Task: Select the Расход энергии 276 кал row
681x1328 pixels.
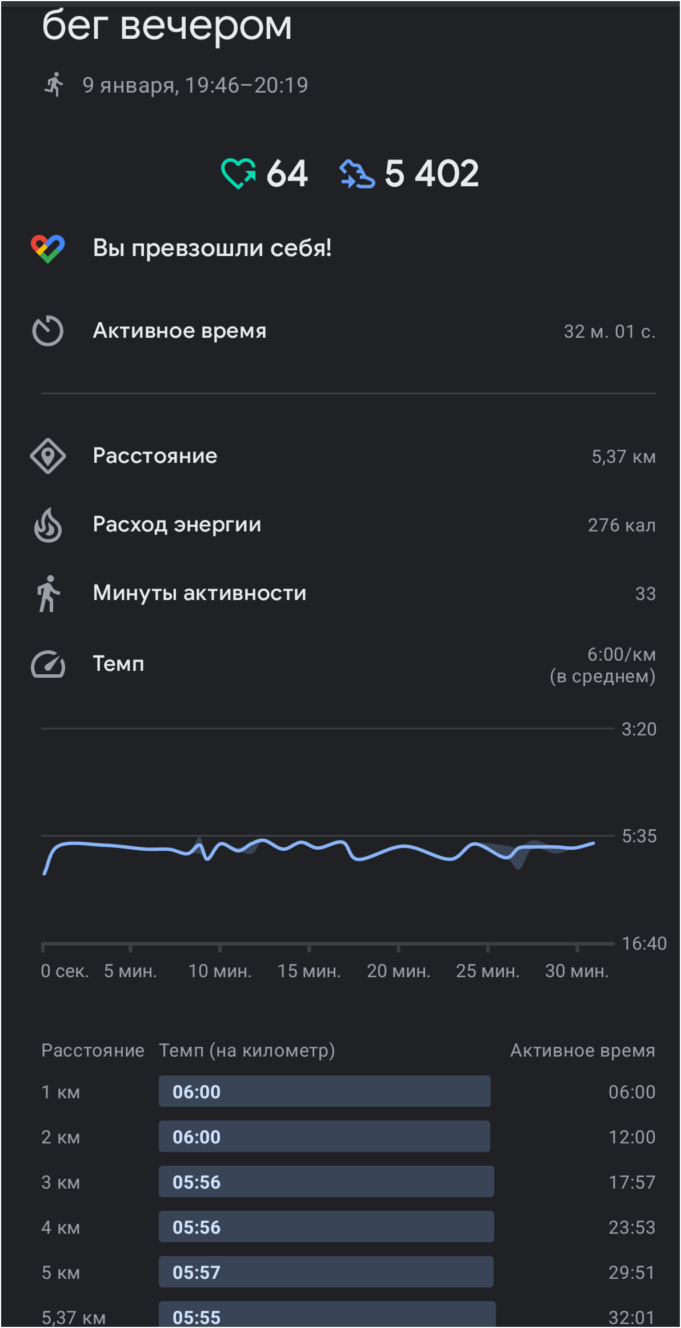Action: [x=343, y=525]
